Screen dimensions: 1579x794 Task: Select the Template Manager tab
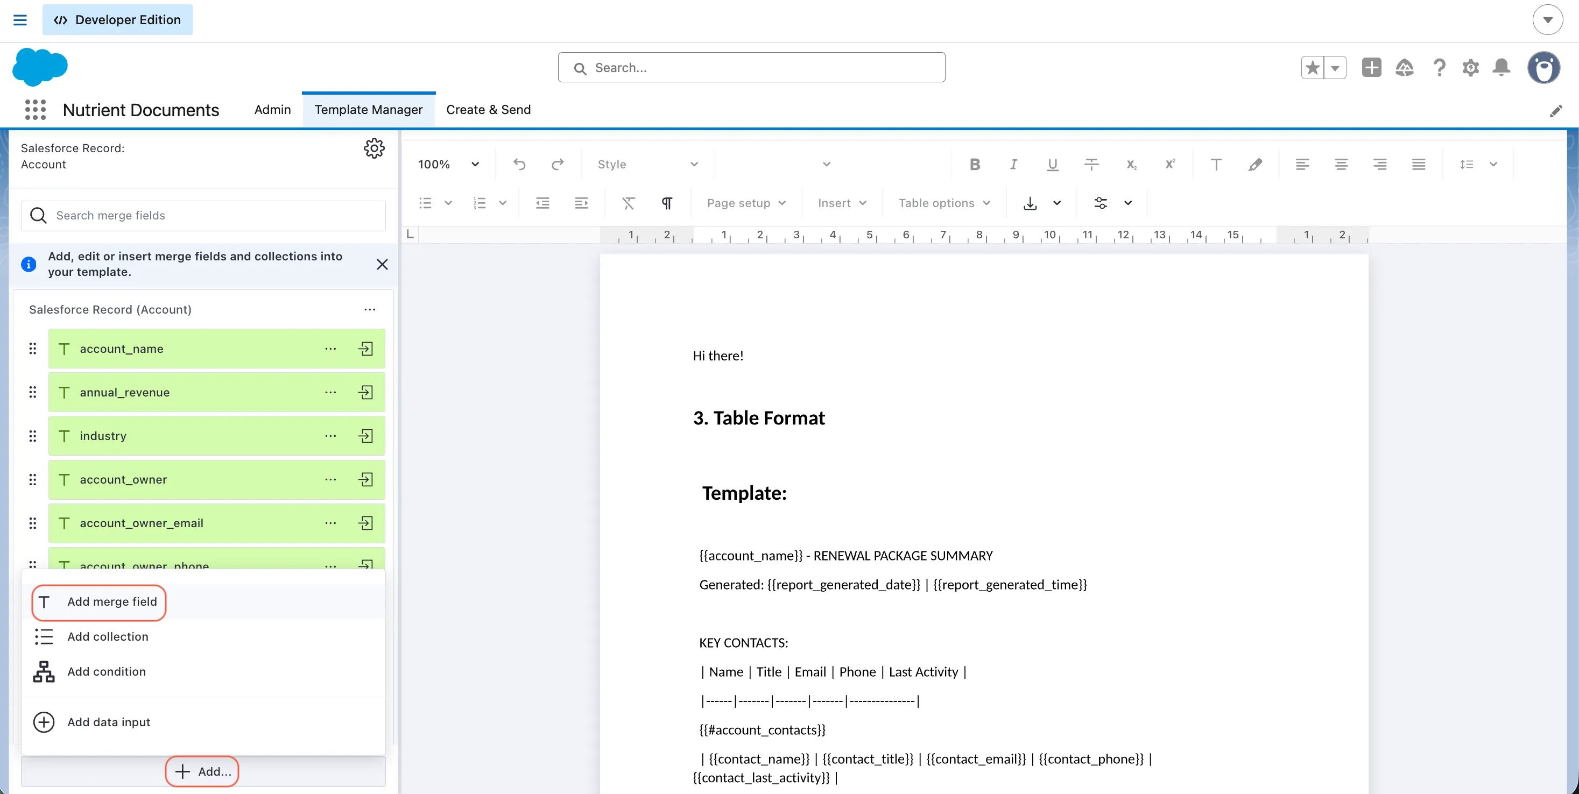369,110
